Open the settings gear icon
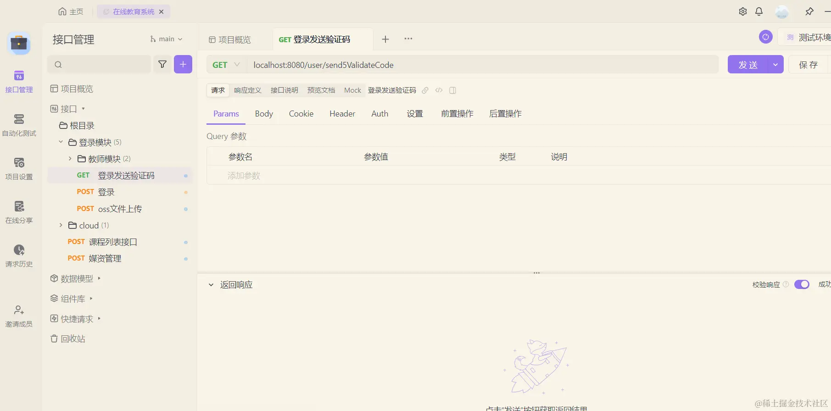 [x=743, y=11]
